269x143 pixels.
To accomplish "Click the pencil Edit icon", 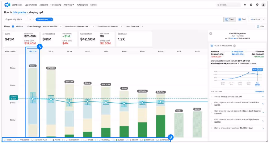I will click(258, 26).
